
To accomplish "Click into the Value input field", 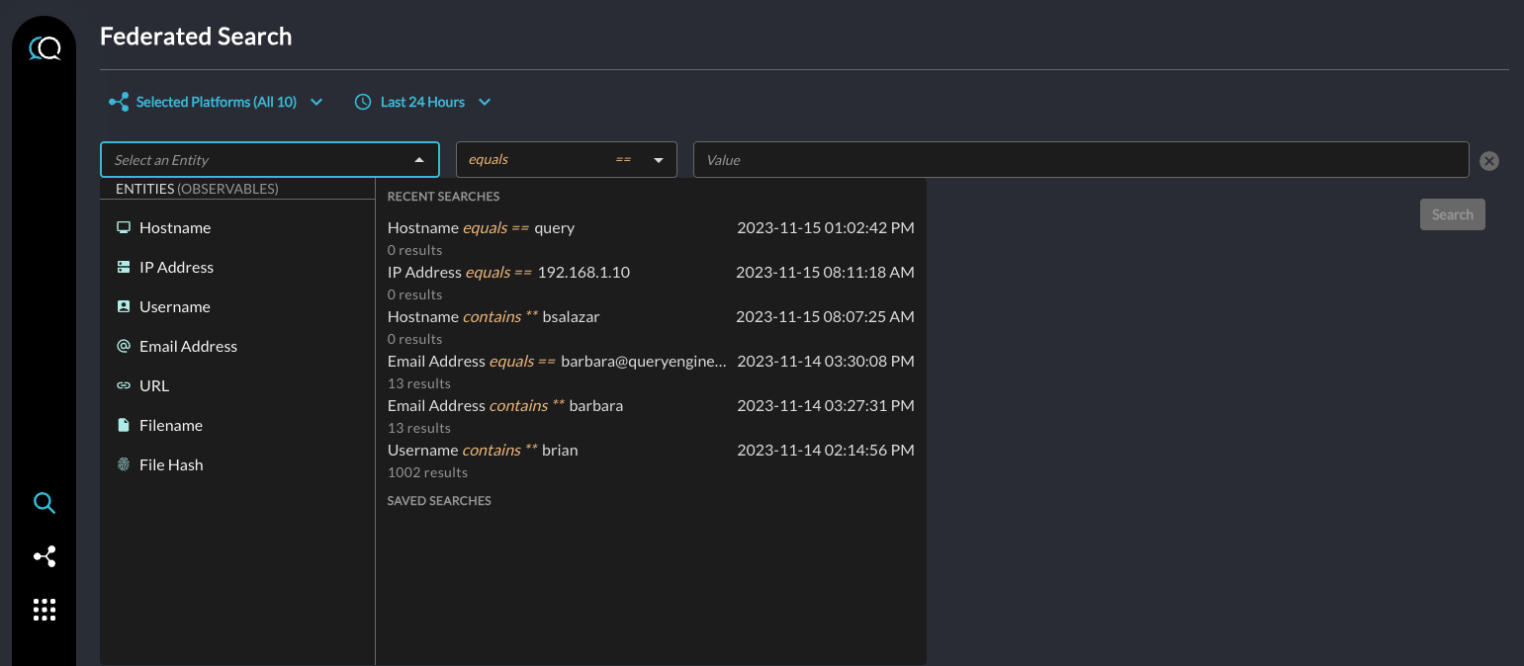I will tap(1080, 160).
